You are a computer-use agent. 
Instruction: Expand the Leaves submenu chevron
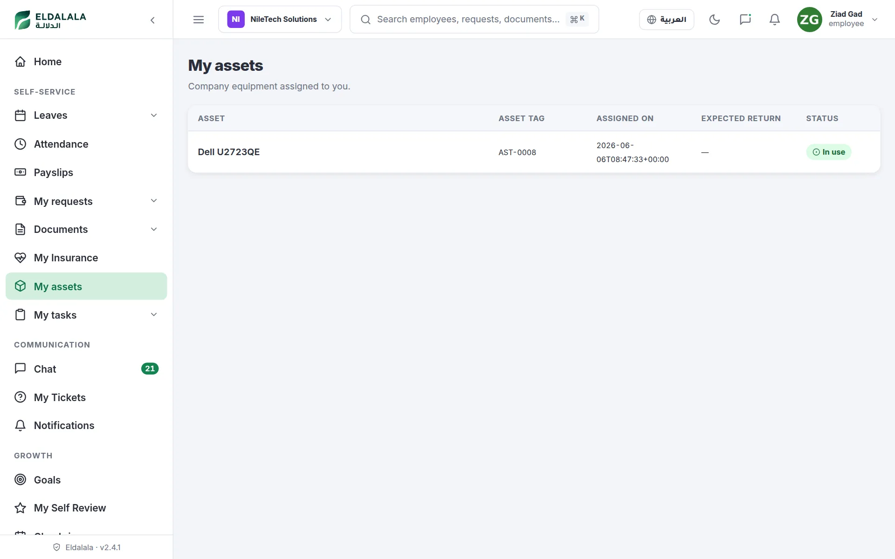point(154,115)
